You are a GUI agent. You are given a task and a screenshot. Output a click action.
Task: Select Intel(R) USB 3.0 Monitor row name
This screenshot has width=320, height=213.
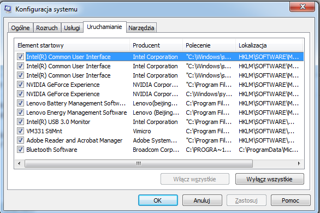coord(58,122)
